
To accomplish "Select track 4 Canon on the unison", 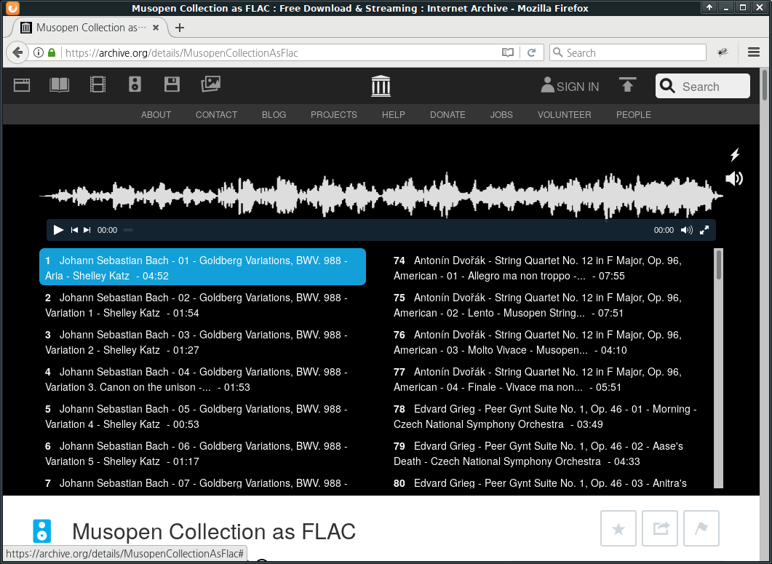I will tap(202, 379).
